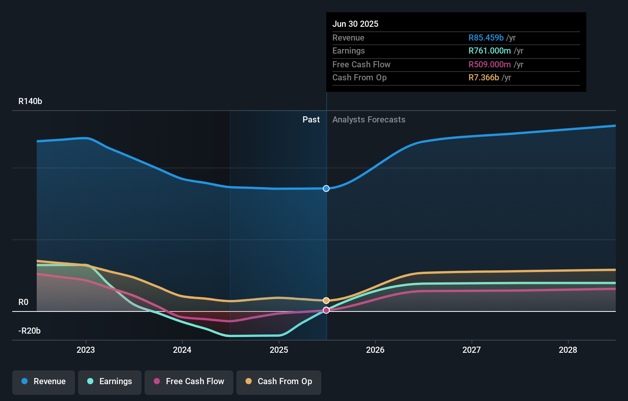This screenshot has width=628, height=401.
Task: Toggle the Cash From Op series visibility
Action: tap(278, 381)
